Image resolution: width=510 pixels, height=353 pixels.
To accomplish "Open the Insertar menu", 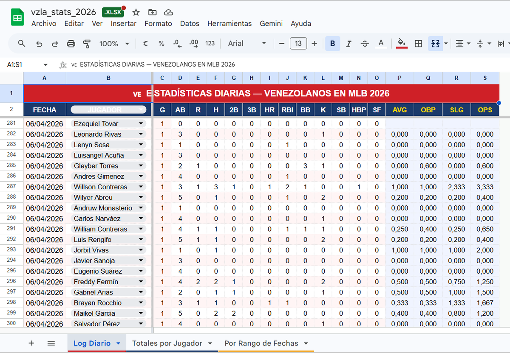I will (124, 24).
